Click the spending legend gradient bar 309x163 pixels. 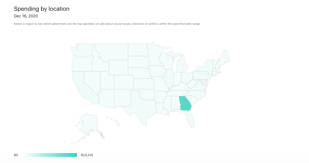point(49,155)
